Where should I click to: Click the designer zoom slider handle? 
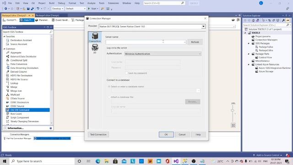233,110
